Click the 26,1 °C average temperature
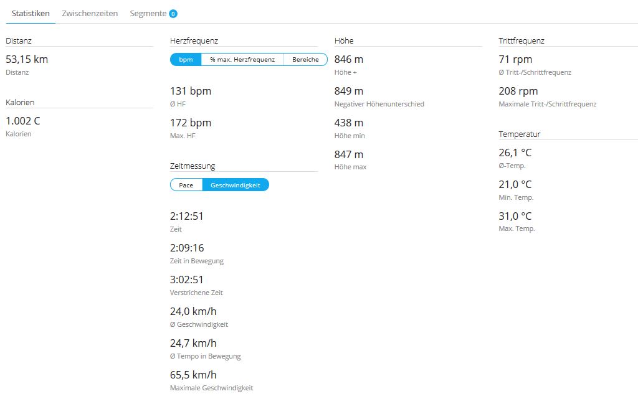The image size is (638, 409). point(515,153)
